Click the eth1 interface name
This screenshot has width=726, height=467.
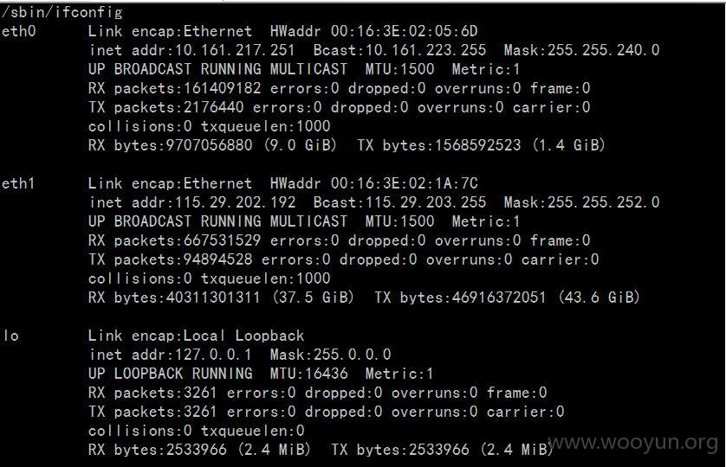click(x=18, y=183)
